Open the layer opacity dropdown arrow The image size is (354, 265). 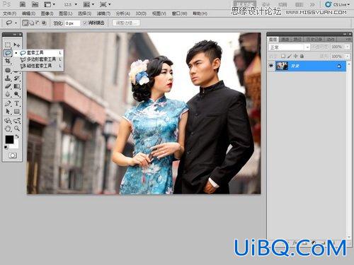pyautogui.click(x=347, y=47)
